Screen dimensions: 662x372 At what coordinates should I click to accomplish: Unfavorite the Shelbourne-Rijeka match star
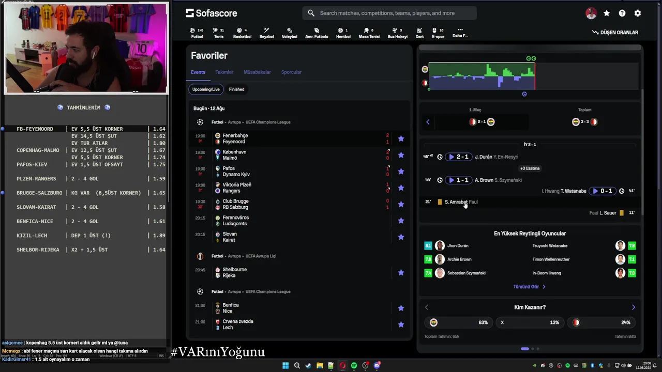click(401, 272)
